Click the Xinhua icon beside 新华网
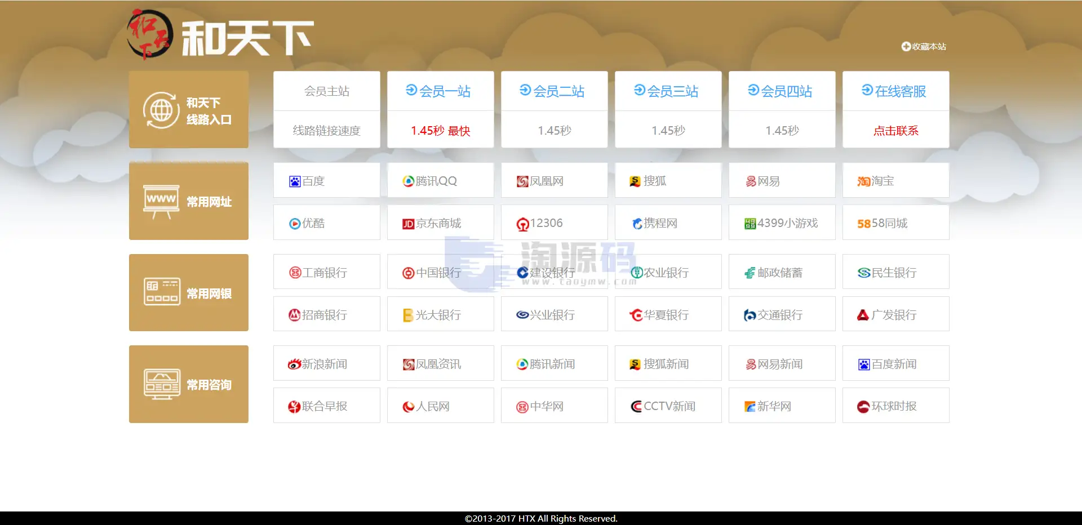This screenshot has width=1082, height=525. [750, 407]
